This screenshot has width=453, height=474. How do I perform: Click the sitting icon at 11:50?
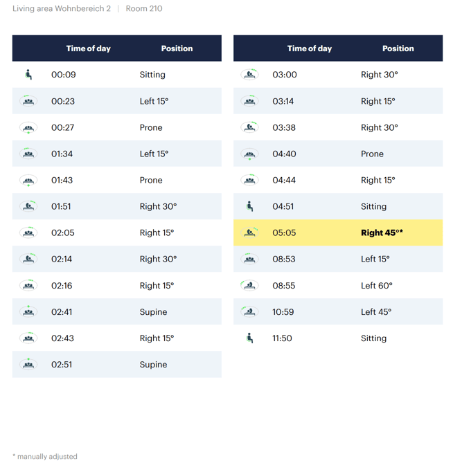[x=249, y=338]
